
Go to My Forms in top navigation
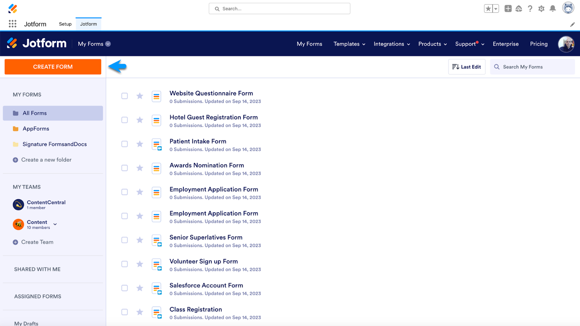tap(310, 44)
